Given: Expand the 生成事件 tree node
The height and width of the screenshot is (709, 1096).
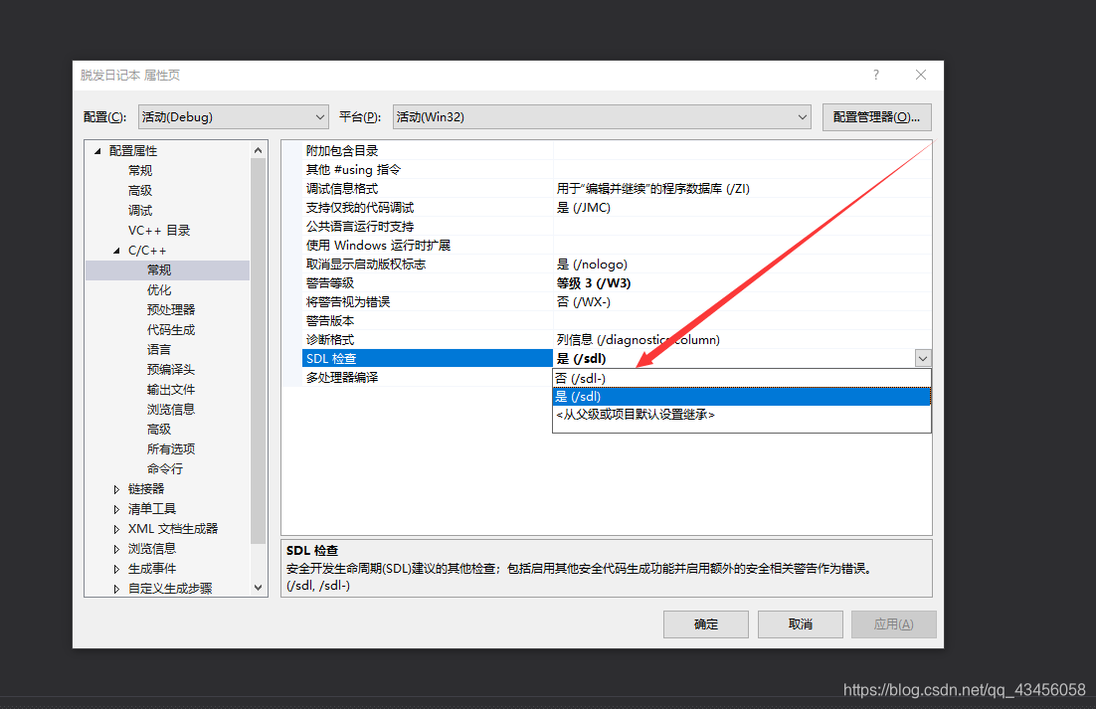Looking at the screenshot, I should tap(116, 569).
